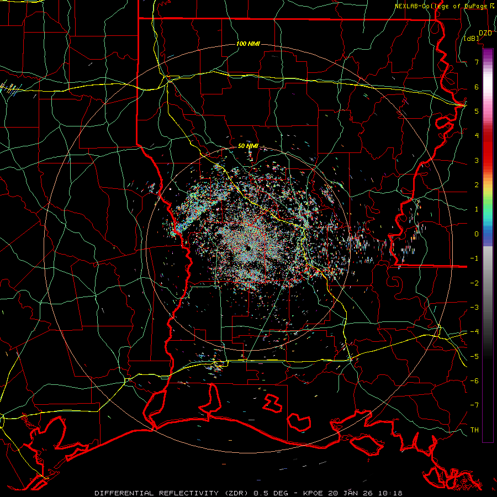Click the 6 dB legend value
This screenshot has width=497, height=497.
tap(477, 87)
